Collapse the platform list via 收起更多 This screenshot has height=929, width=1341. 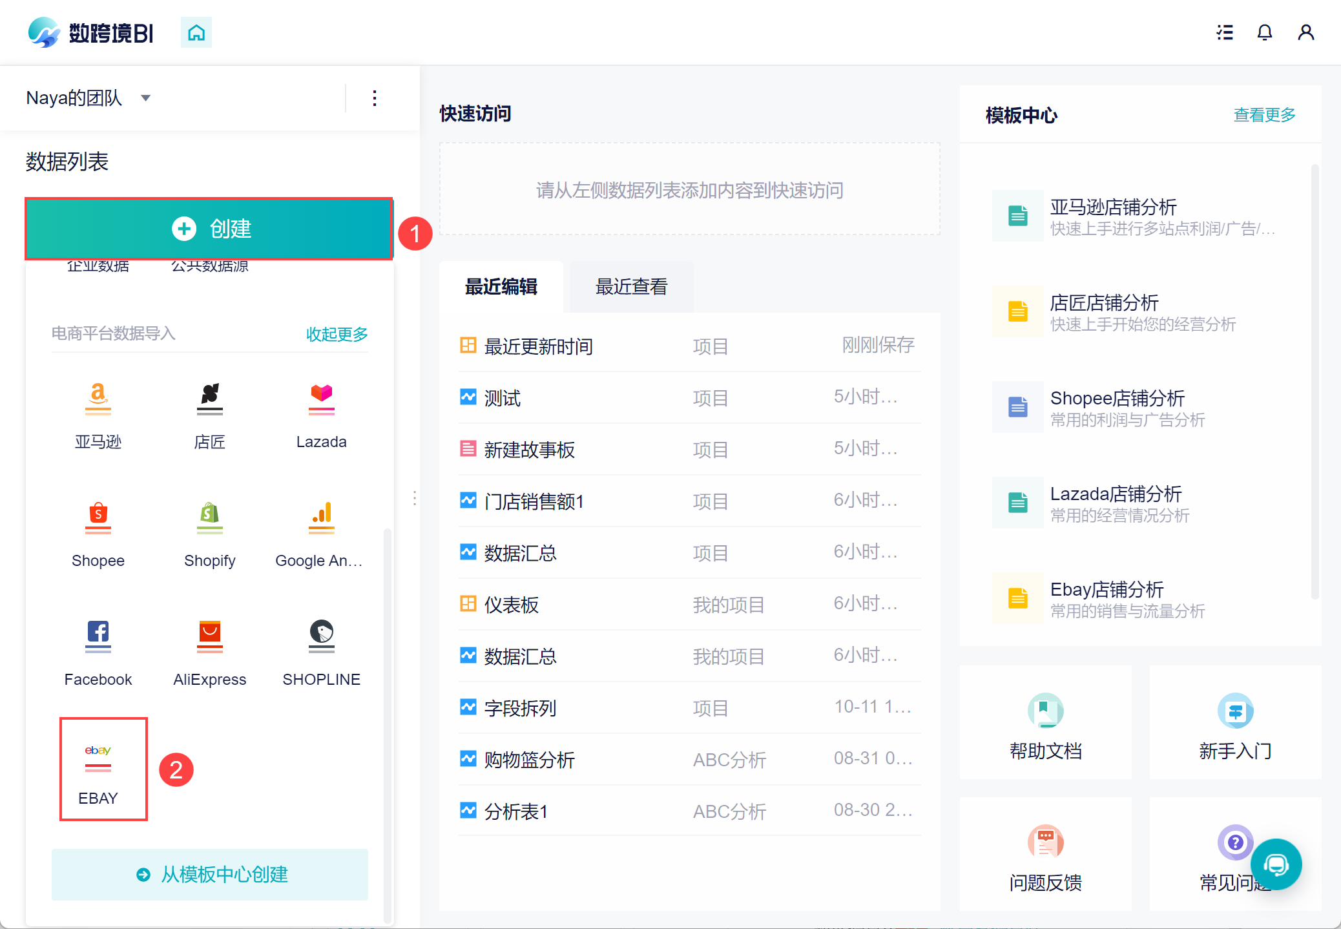point(337,334)
